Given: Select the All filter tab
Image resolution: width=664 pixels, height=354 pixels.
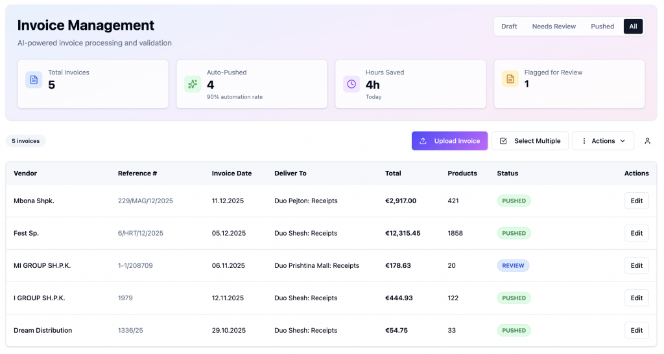Looking at the screenshot, I should coord(633,26).
